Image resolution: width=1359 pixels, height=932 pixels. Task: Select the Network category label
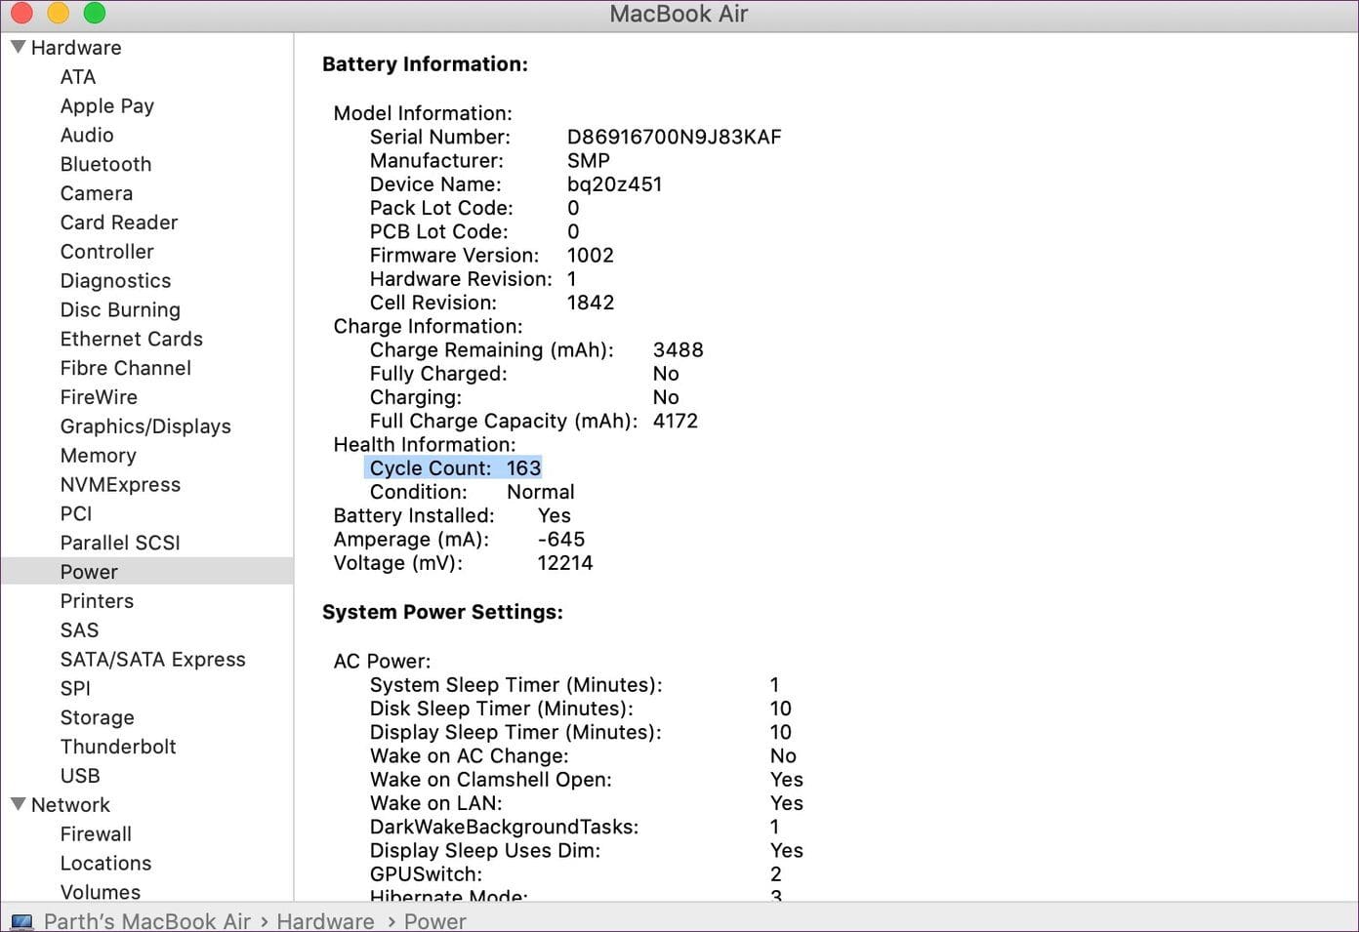(70, 805)
